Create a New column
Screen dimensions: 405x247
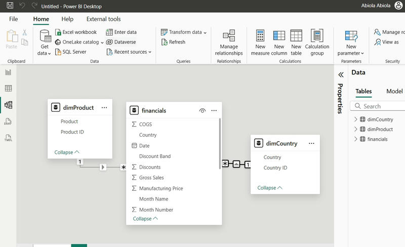(279, 42)
